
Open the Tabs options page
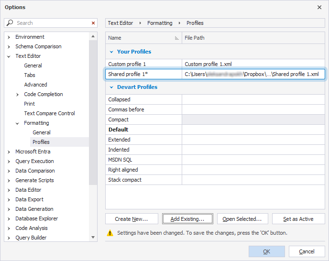coord(30,75)
